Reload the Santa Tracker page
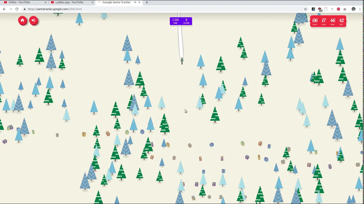Screen dimensions: 364x204 (x=17, y=9)
